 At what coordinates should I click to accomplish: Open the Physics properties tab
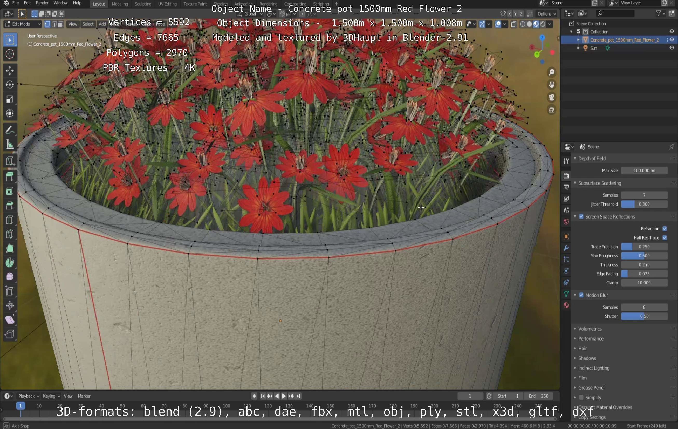[x=566, y=271]
